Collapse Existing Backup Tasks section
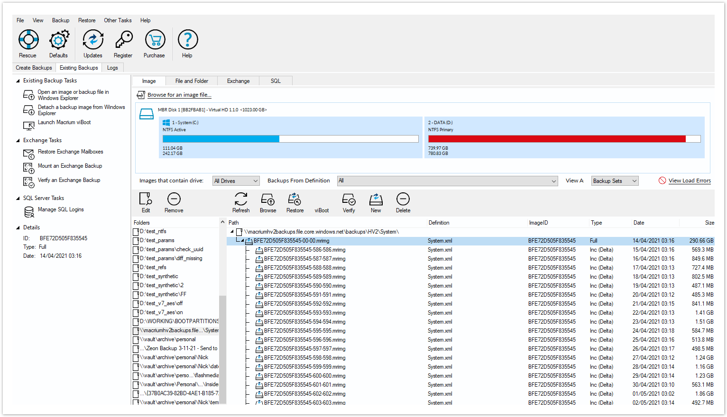The width and height of the screenshot is (727, 417). [x=18, y=81]
